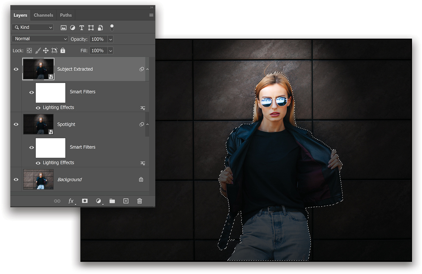
Task: Open the Layers panel menu
Action: pos(151,15)
